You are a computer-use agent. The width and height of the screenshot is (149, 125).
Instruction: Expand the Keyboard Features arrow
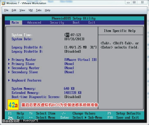9,80
